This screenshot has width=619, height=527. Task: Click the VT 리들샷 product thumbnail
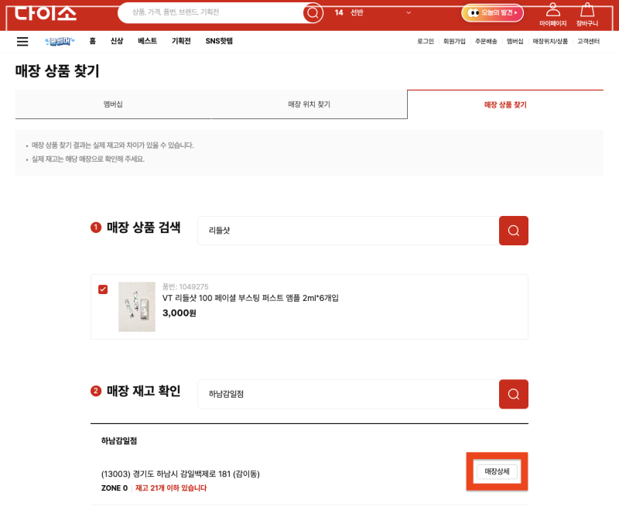pos(137,306)
